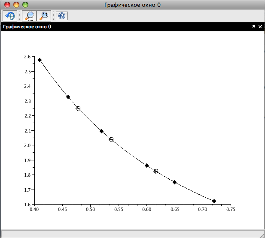Undock the graphics panel with the arrow icon
Viewport: 265px width, 238px height.
click(x=253, y=27)
